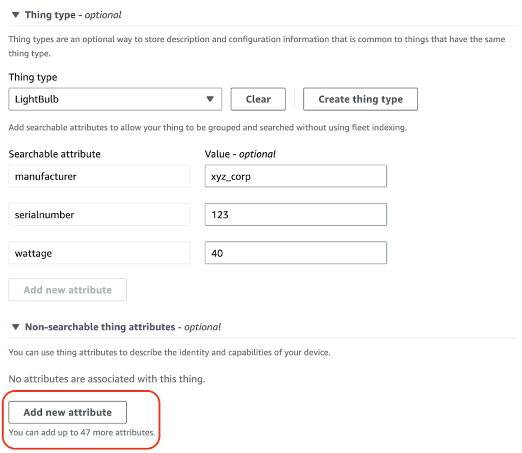Add new attribute under non-searchable attributes

(x=68, y=412)
